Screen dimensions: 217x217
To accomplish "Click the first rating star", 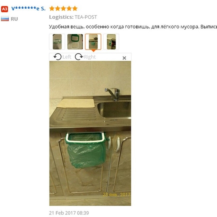I will point(52,9).
